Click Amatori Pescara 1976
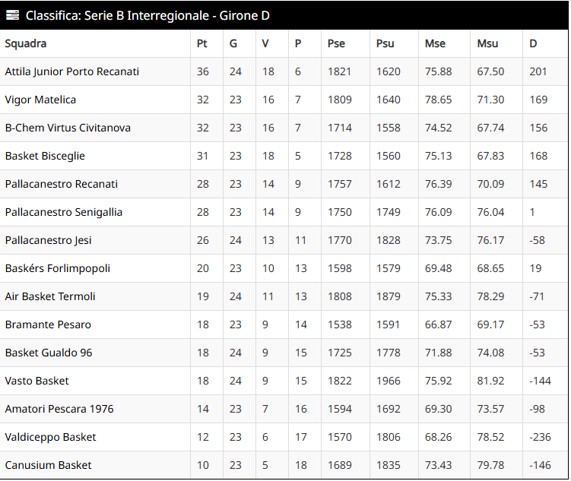 pyautogui.click(x=59, y=409)
